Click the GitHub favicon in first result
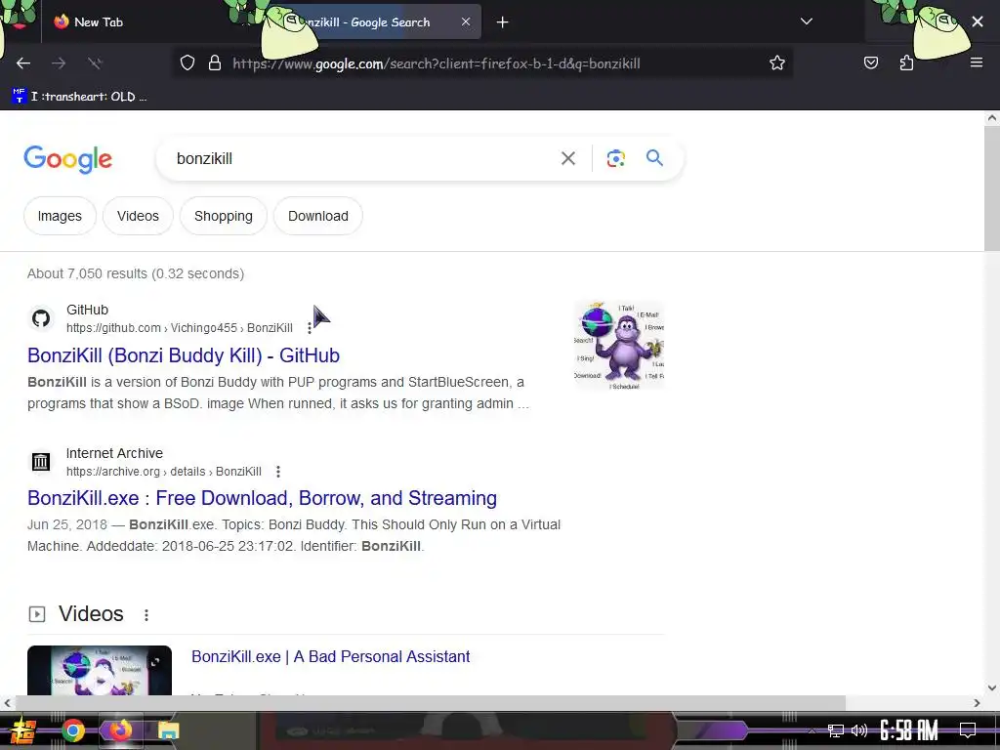The image size is (1000, 750). tap(41, 318)
